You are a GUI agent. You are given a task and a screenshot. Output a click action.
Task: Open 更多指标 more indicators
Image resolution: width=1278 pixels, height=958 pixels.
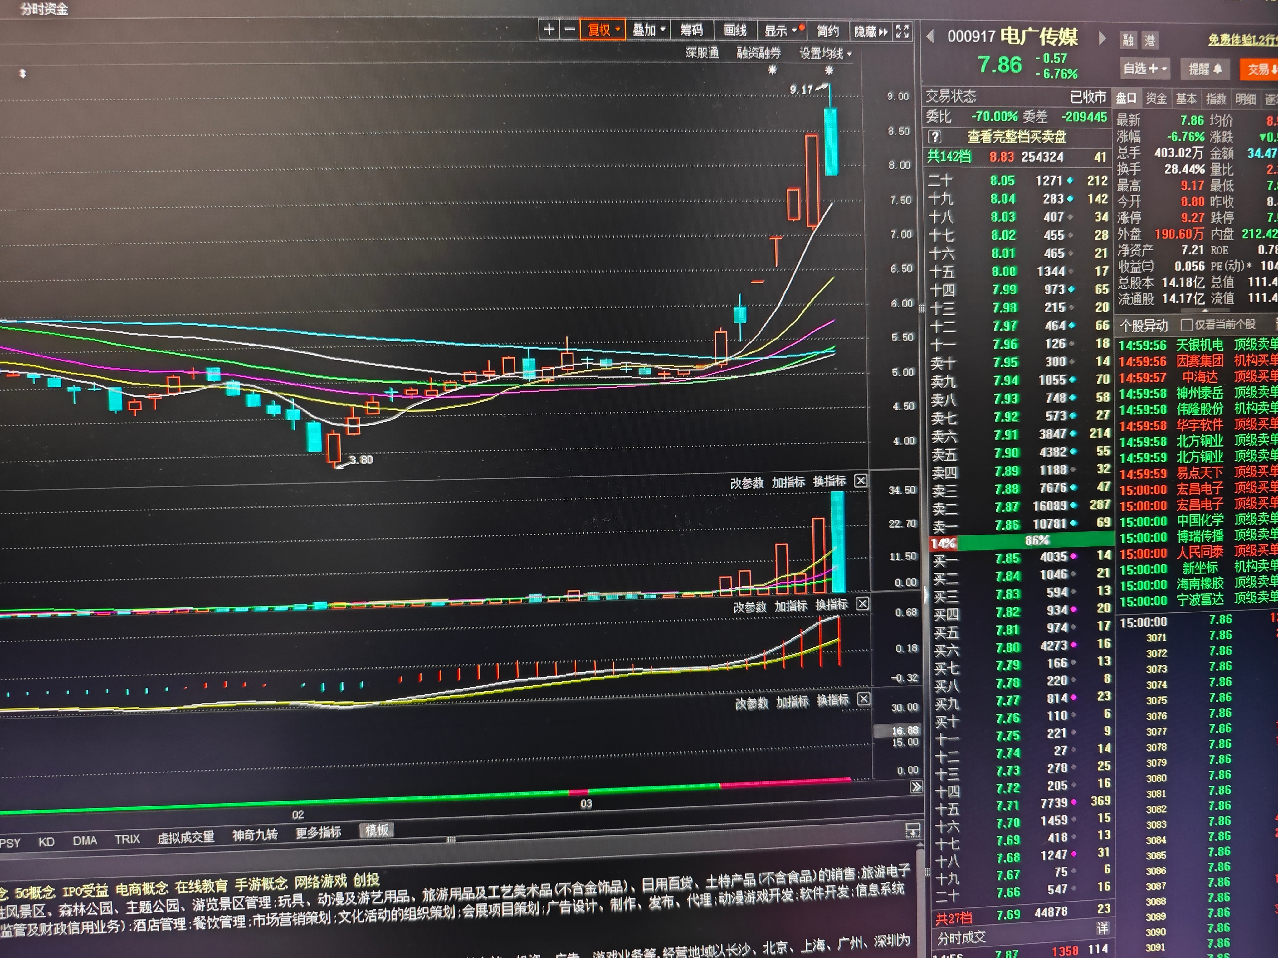(318, 832)
